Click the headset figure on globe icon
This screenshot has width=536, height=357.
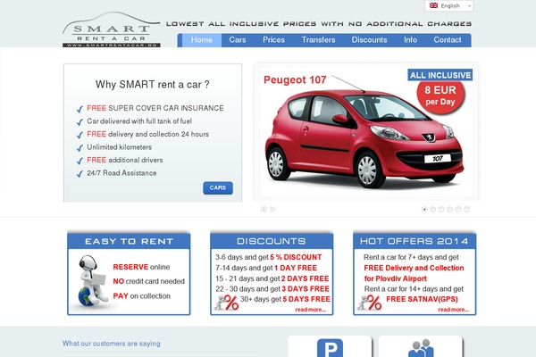click(92, 282)
